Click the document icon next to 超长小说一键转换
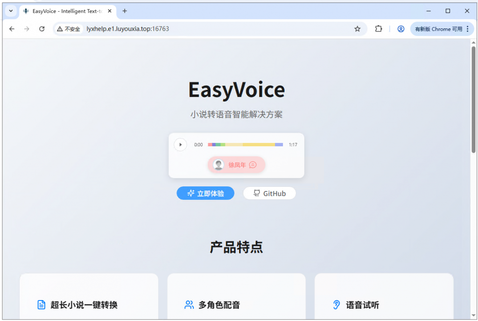 click(41, 304)
